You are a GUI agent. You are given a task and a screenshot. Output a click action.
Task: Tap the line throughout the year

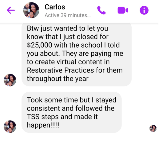[58, 79]
